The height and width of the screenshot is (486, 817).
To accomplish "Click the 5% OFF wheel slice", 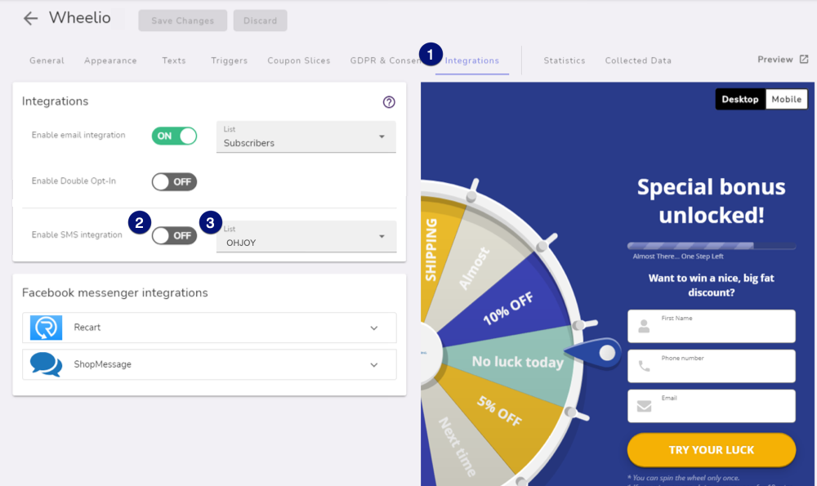I will point(499,411).
